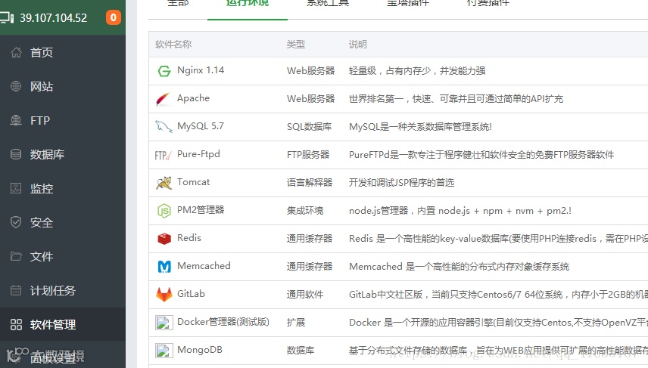Click the MongoDB image icon

164,351
